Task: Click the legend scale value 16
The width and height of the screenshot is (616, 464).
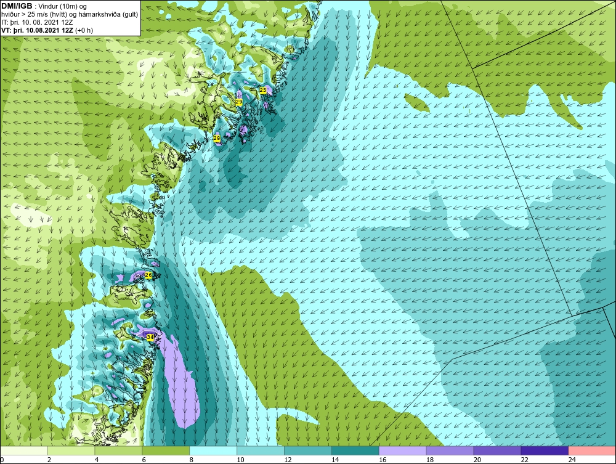Action: click(383, 460)
